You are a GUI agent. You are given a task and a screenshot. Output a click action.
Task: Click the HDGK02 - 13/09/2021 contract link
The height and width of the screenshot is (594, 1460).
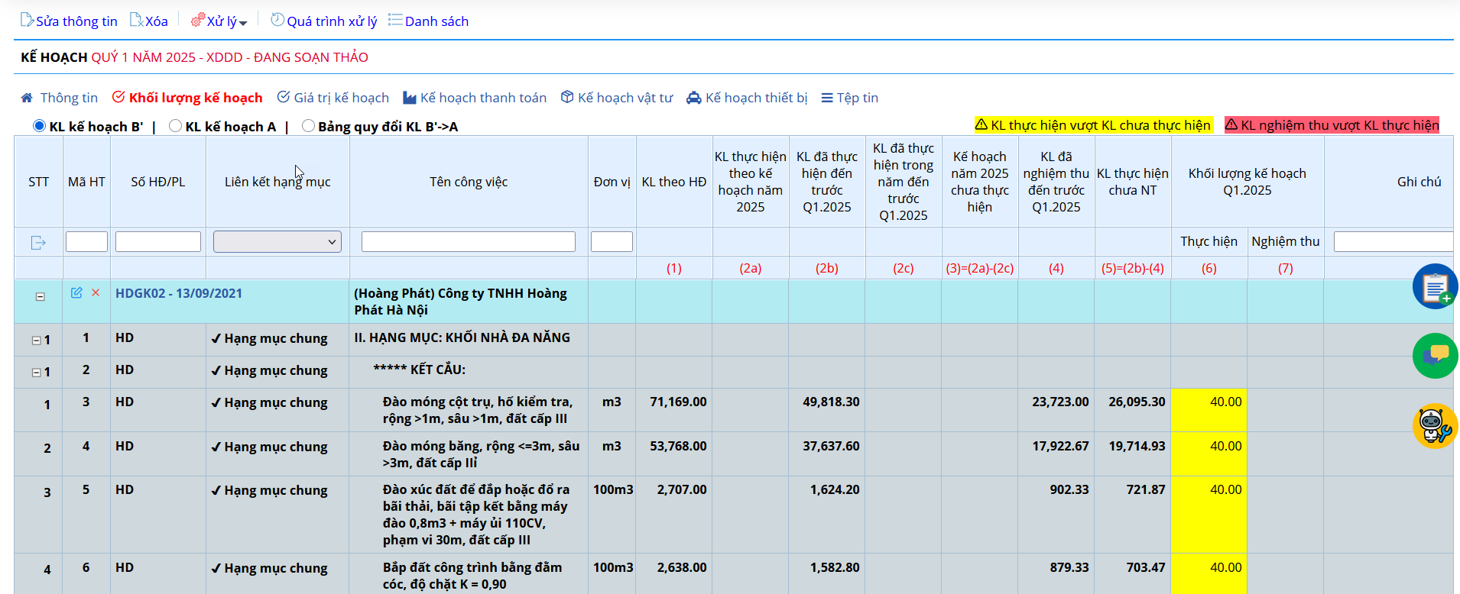coord(179,293)
